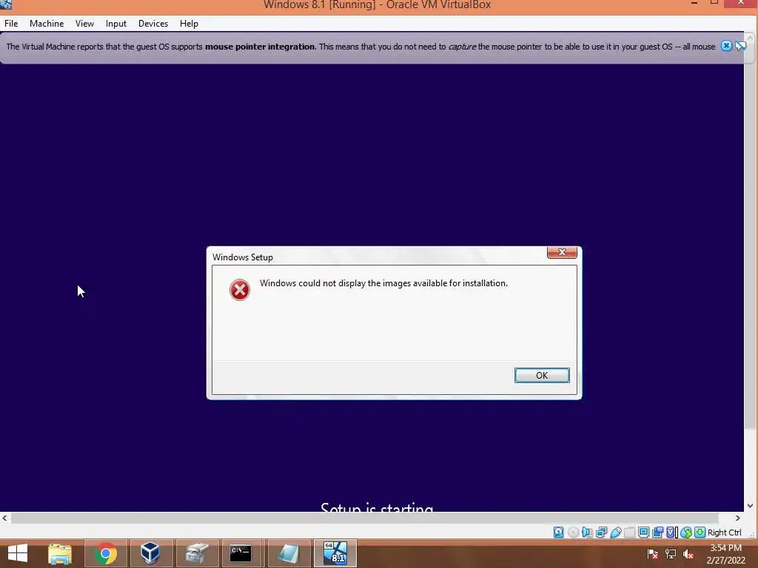Click the 'Windows could not display' error message

point(383,283)
